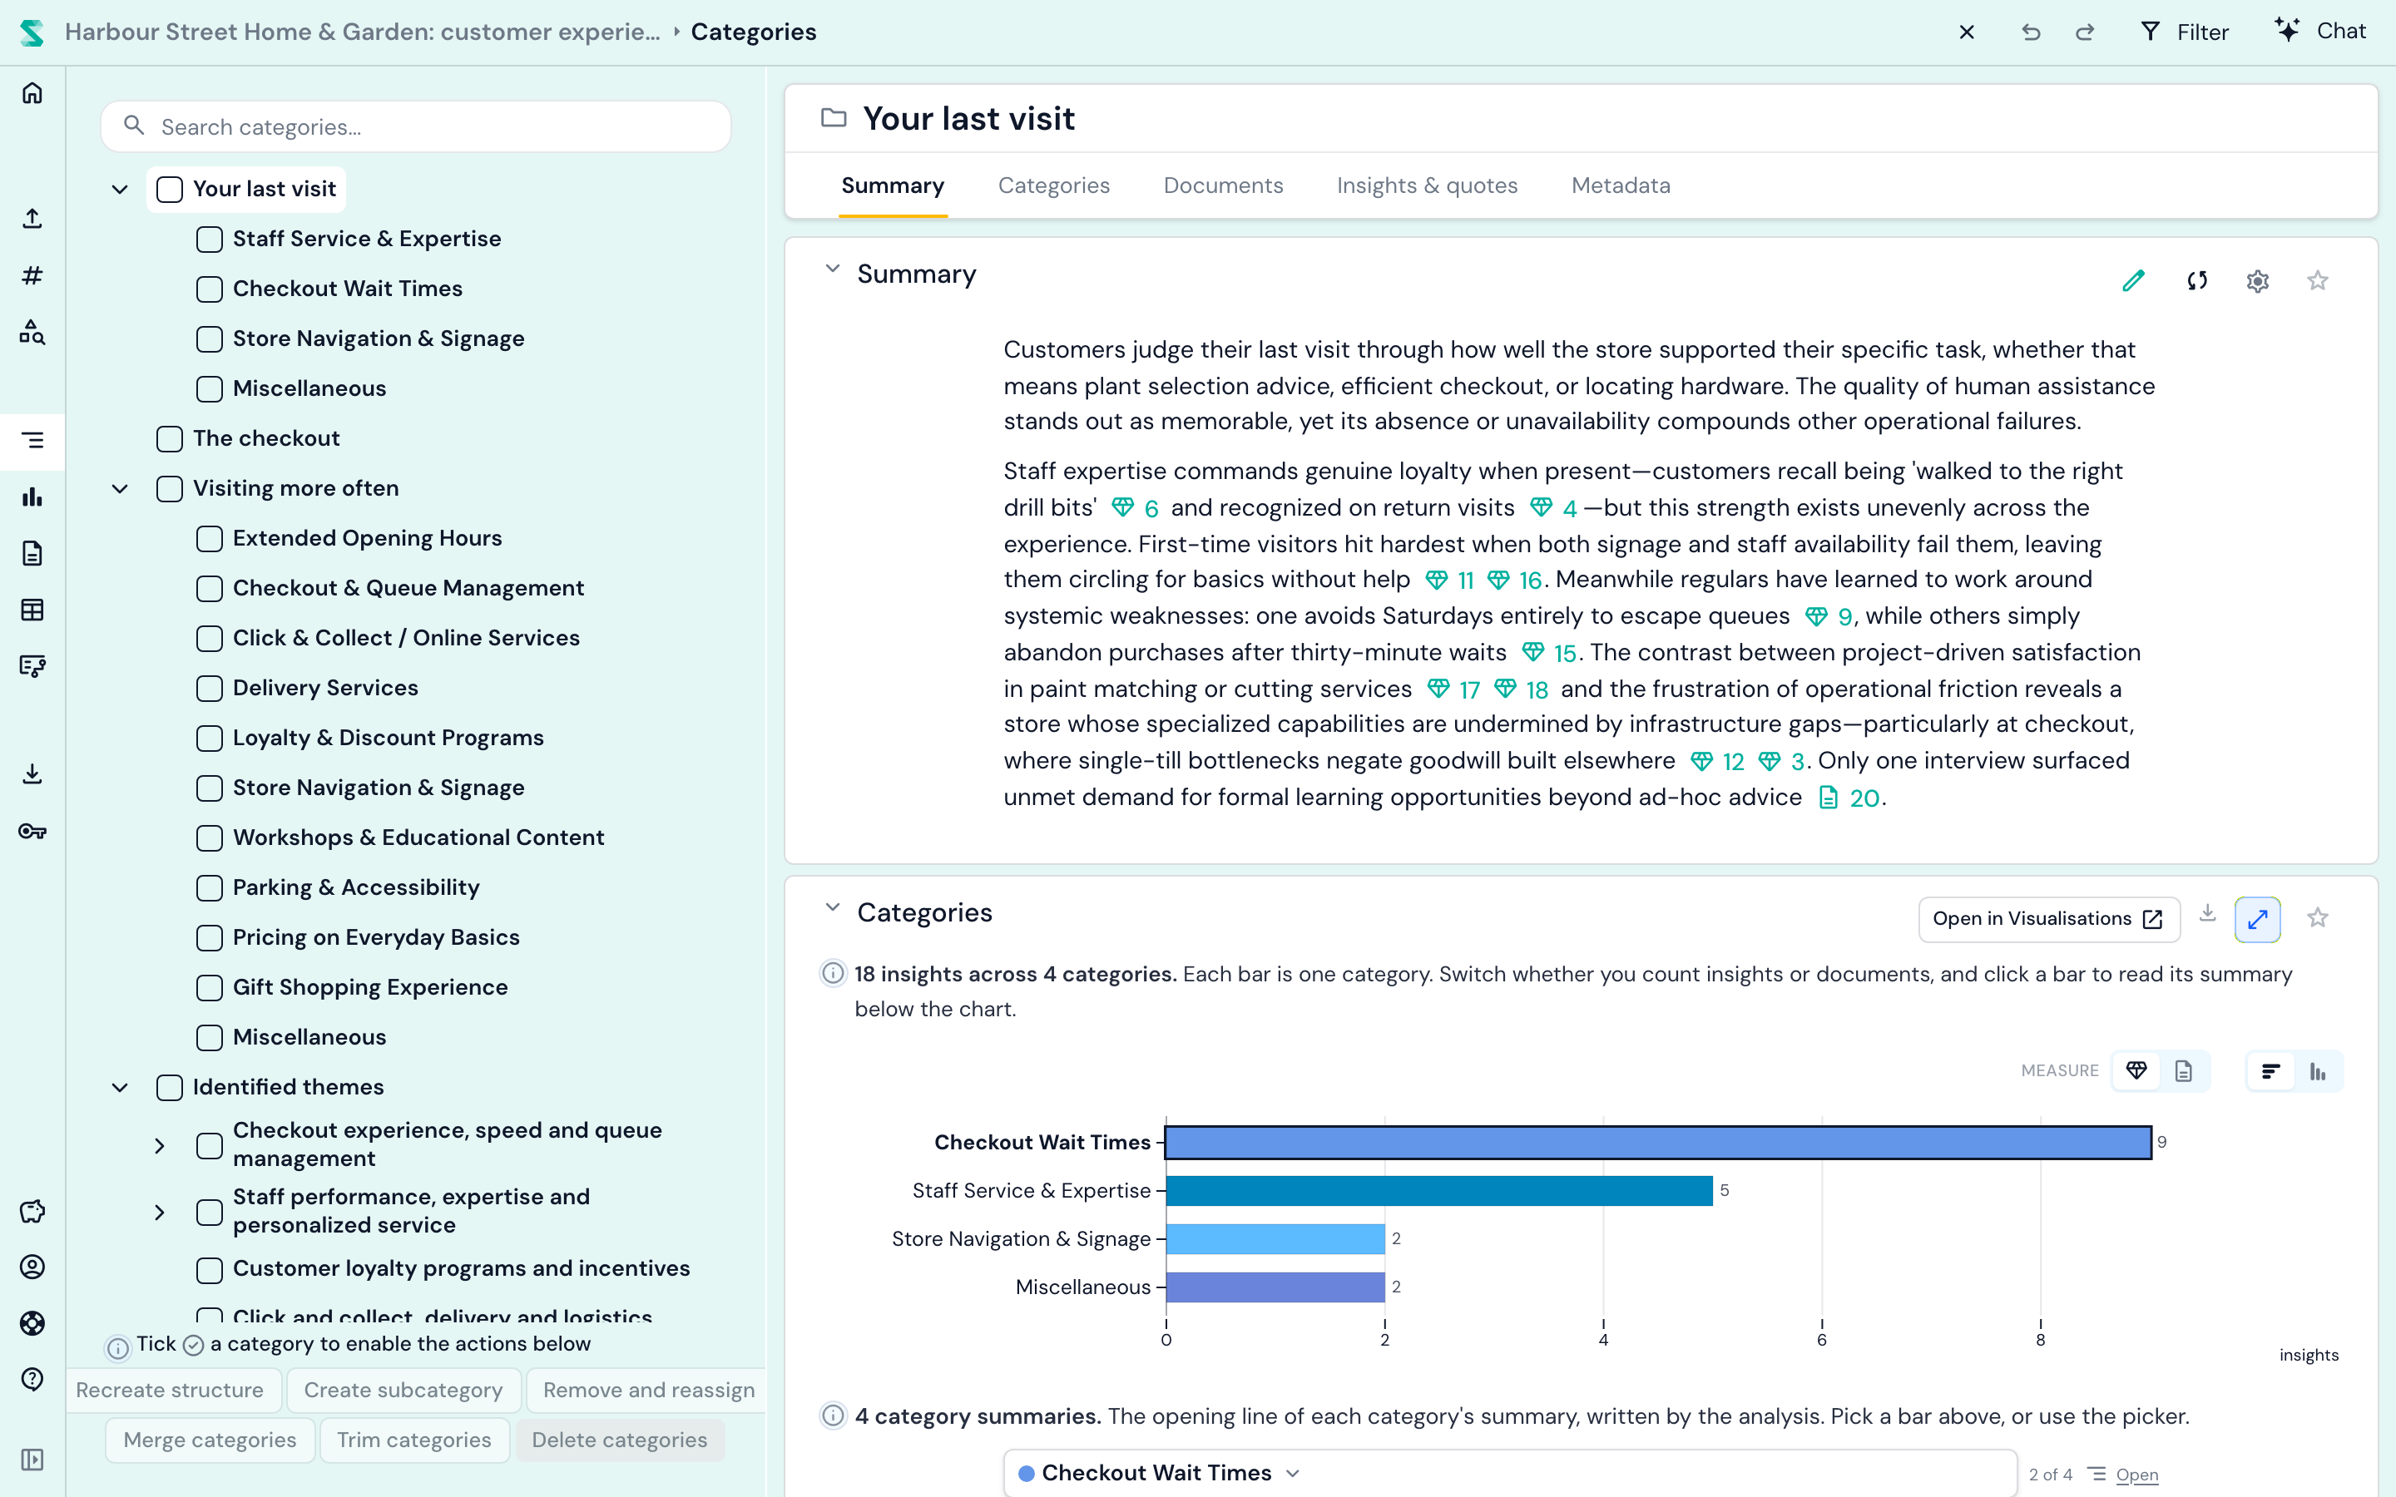This screenshot has height=1497, width=2396.
Task: Click Open in Visualisations button
Action: pos(2048,920)
